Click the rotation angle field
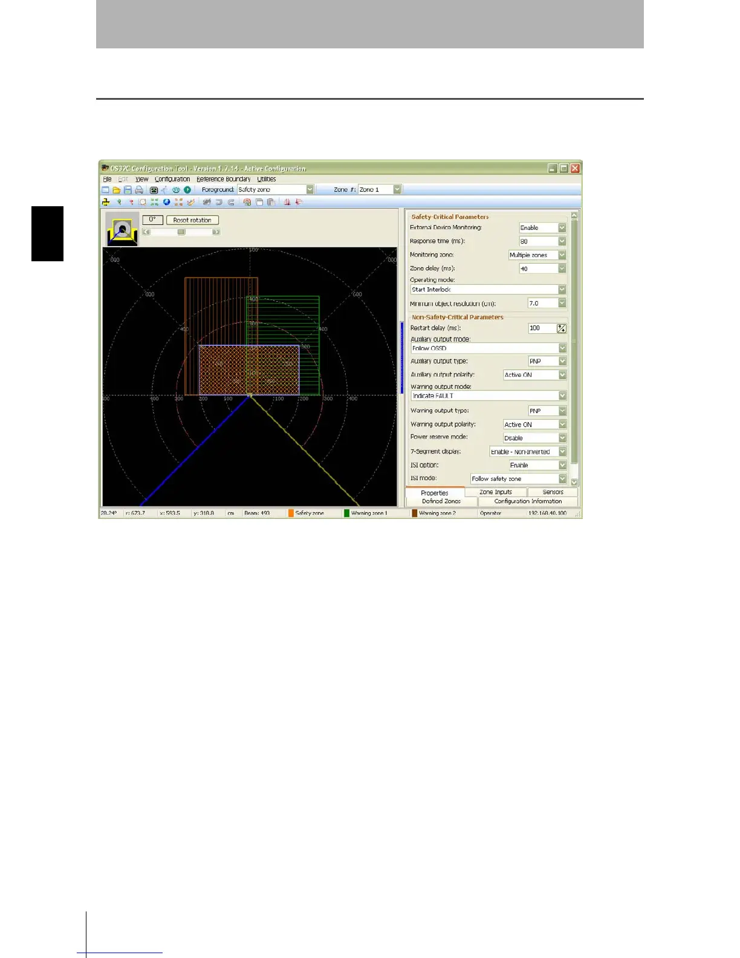The height and width of the screenshot is (958, 740). coord(152,220)
